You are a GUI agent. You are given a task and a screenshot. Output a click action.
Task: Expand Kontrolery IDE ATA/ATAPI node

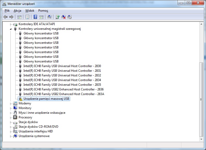[11, 24]
